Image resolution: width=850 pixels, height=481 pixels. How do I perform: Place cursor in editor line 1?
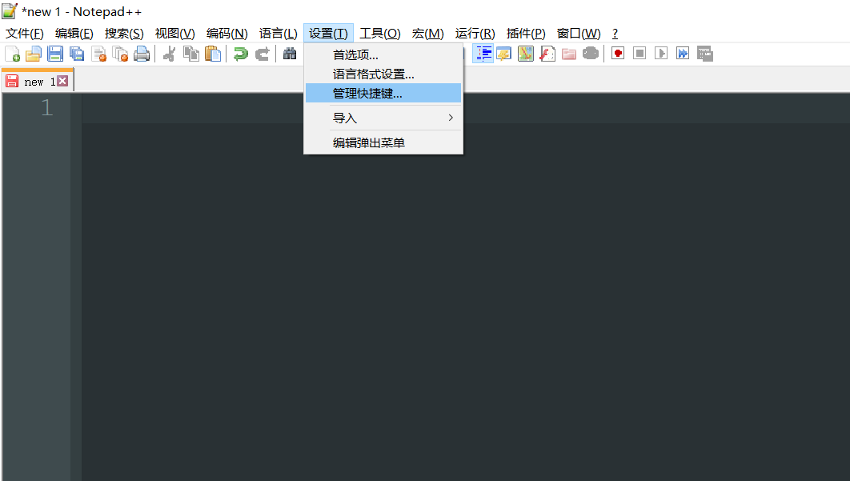tap(465, 108)
